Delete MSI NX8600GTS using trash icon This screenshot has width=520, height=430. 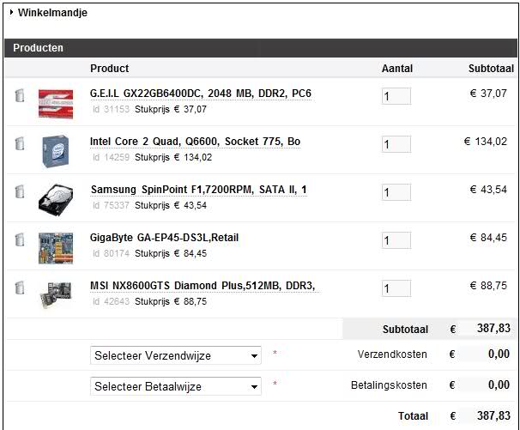click(19, 288)
